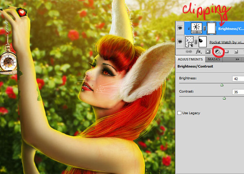Toggle the Brightness/Contrast mask link icon
Screen dimensions: 244x174
coord(205,28)
